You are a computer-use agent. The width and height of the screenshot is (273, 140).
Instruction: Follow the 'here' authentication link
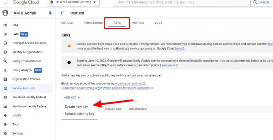click(178, 49)
